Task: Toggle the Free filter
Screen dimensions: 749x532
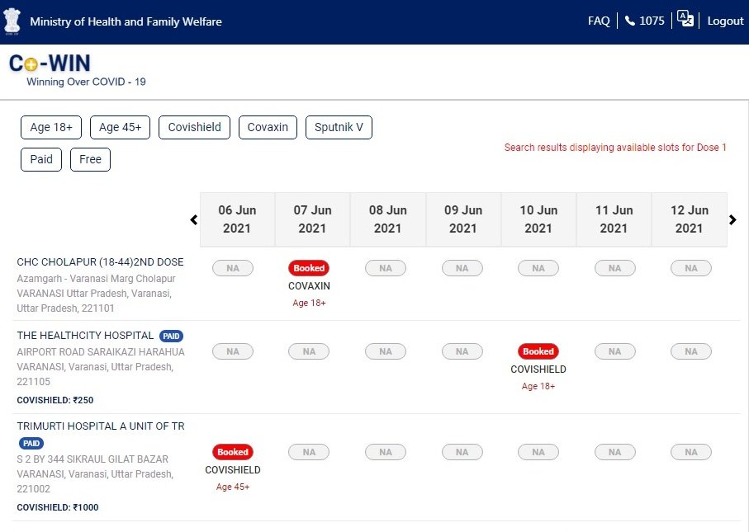Action: 90,159
